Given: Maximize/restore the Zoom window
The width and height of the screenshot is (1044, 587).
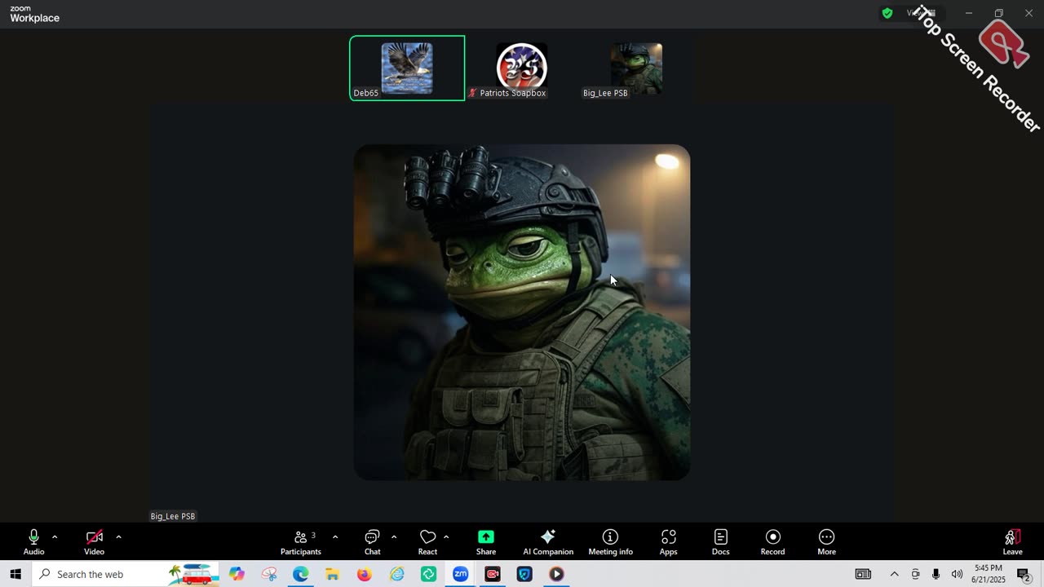Looking at the screenshot, I should tap(998, 13).
